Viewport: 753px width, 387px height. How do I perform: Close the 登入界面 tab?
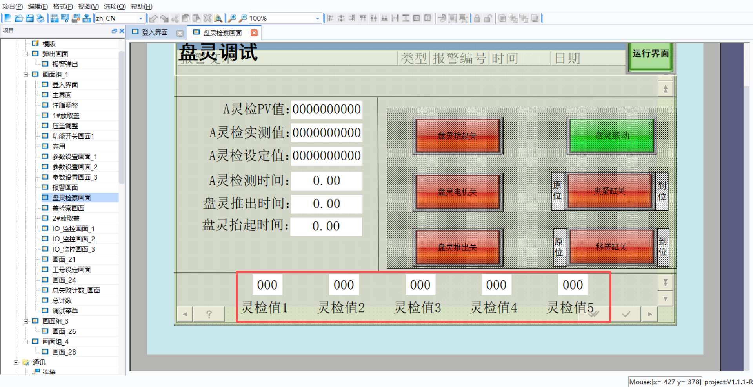coord(180,33)
